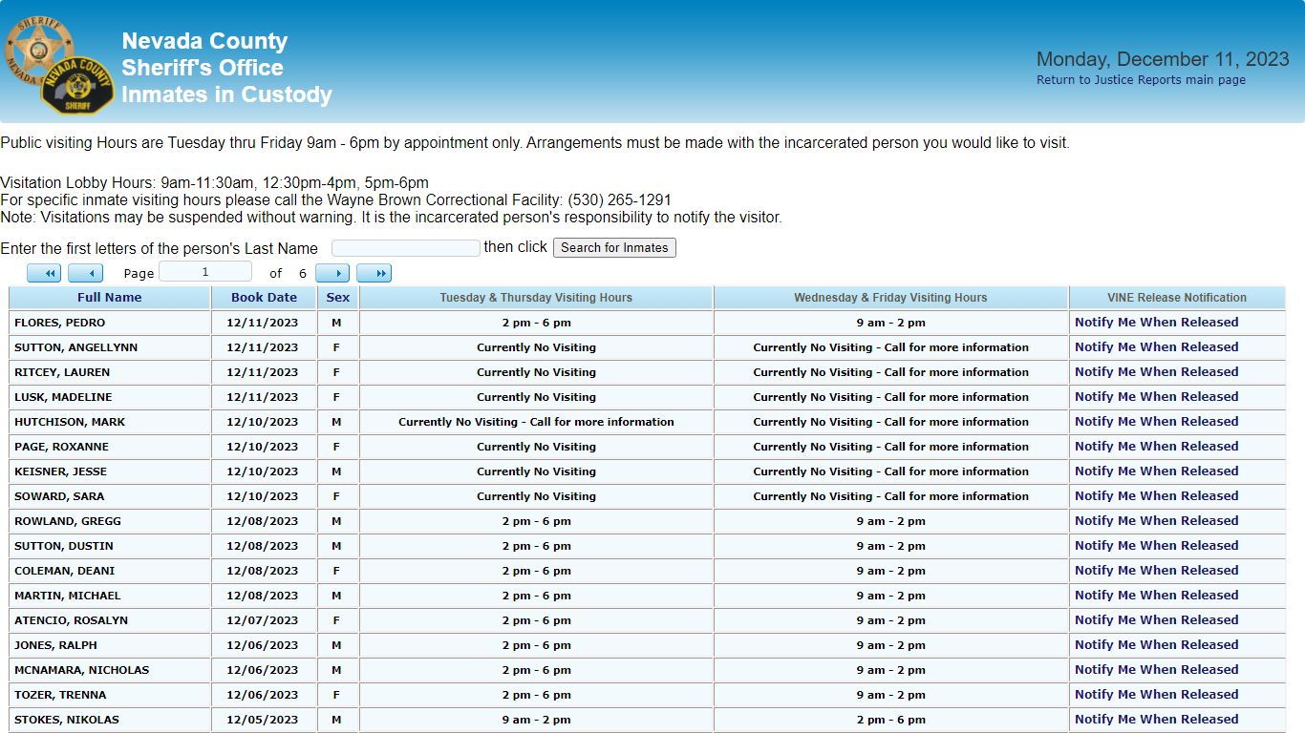Screen dimensions: 1305x733
Task: Select the name RITCEY, LAUREN
Action: 62,372
